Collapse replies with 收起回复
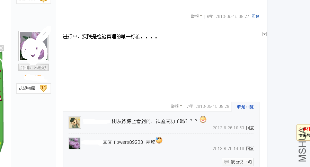 point(245,106)
